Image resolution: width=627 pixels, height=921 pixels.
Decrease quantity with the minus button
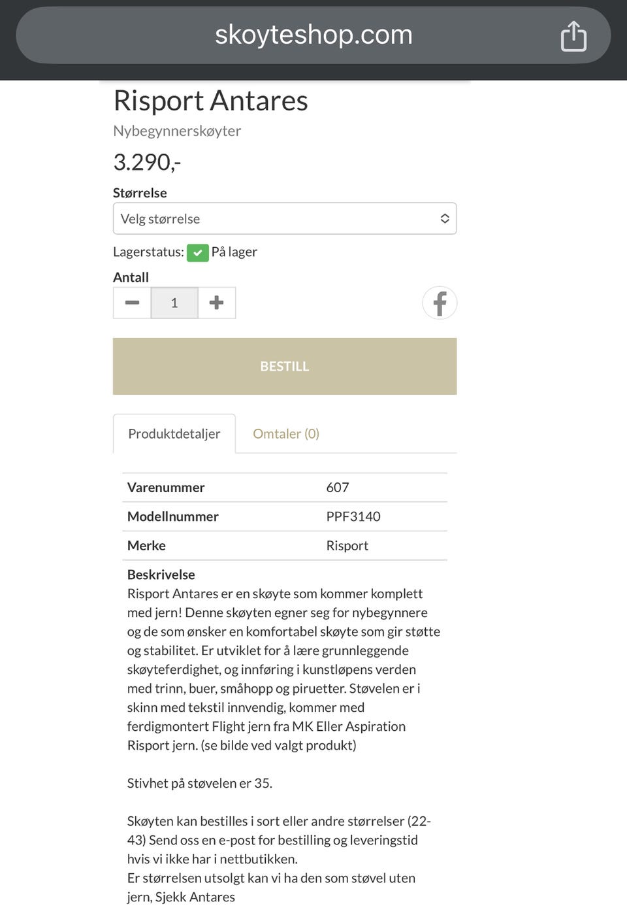click(x=132, y=303)
